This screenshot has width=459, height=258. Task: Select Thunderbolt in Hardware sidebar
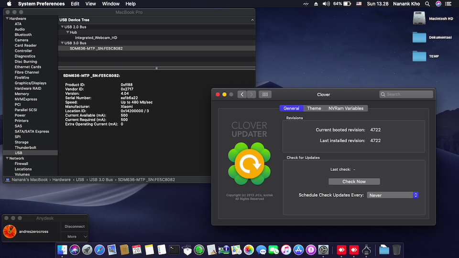tap(25, 148)
